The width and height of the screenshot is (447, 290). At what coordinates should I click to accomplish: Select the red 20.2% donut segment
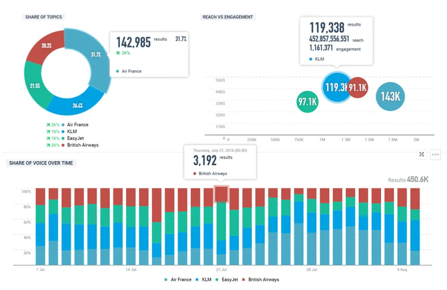tap(46, 47)
